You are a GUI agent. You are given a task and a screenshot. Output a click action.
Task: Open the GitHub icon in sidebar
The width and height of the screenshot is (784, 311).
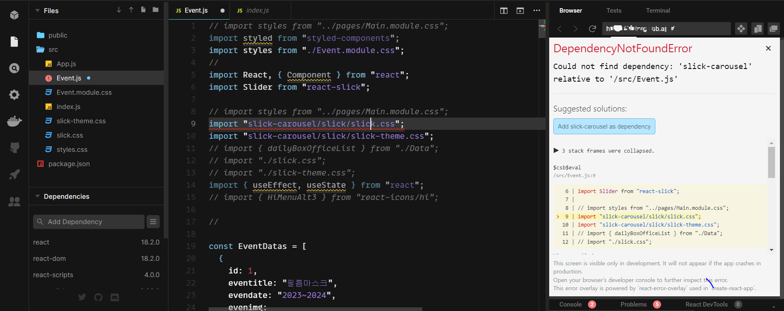coord(14,148)
